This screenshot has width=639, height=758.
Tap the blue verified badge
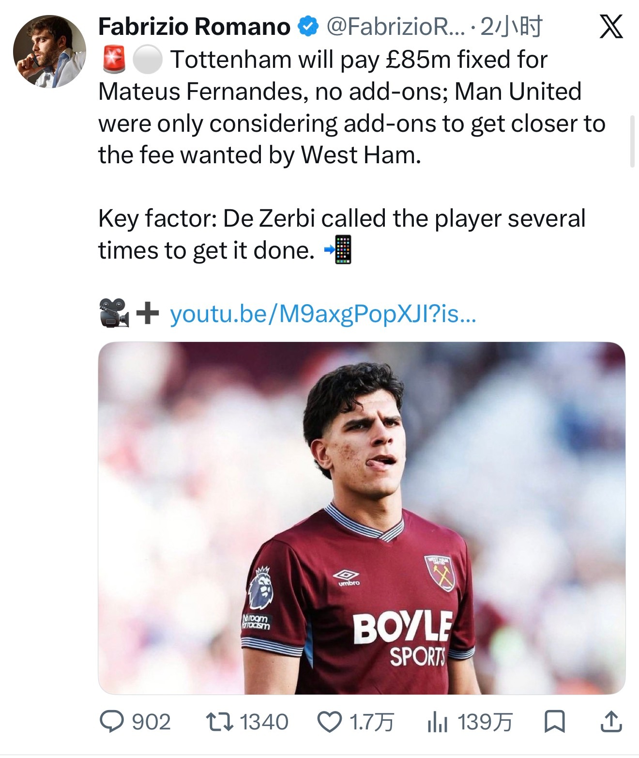(308, 27)
